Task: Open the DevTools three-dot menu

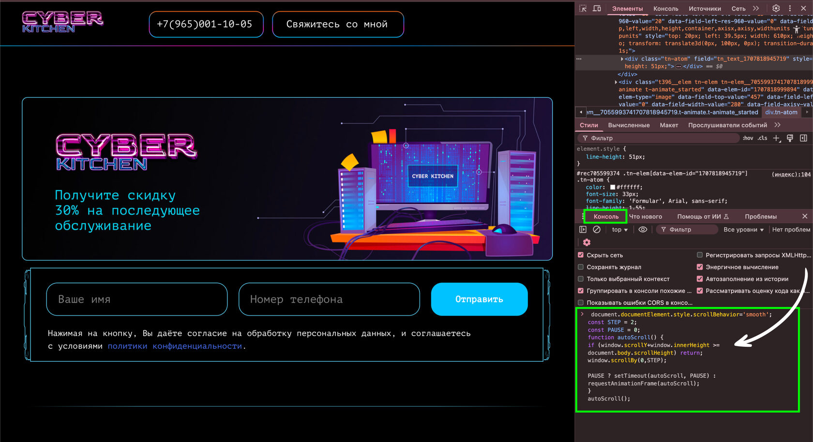Action: click(x=790, y=8)
